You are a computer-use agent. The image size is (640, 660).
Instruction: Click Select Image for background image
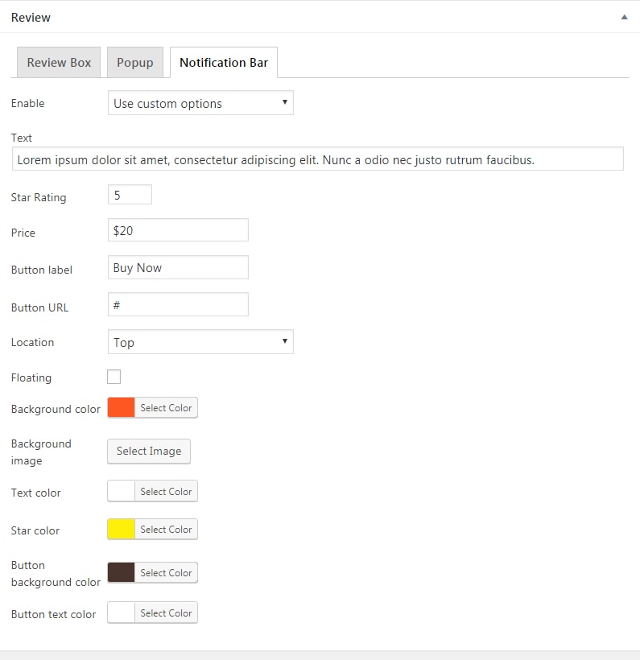[149, 452]
